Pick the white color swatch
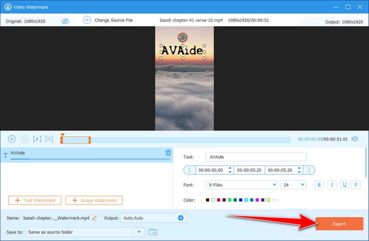Image resolution: width=369 pixels, height=241 pixels. coord(213,200)
